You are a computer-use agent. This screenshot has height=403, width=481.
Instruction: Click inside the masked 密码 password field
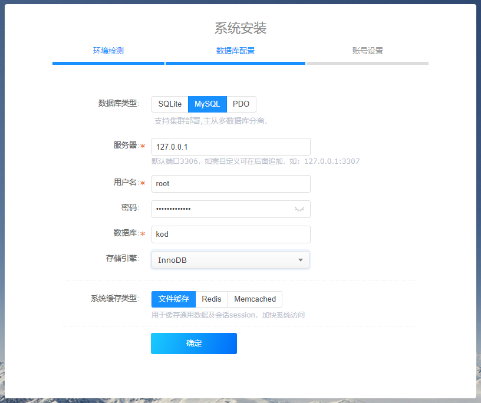[x=221, y=209]
